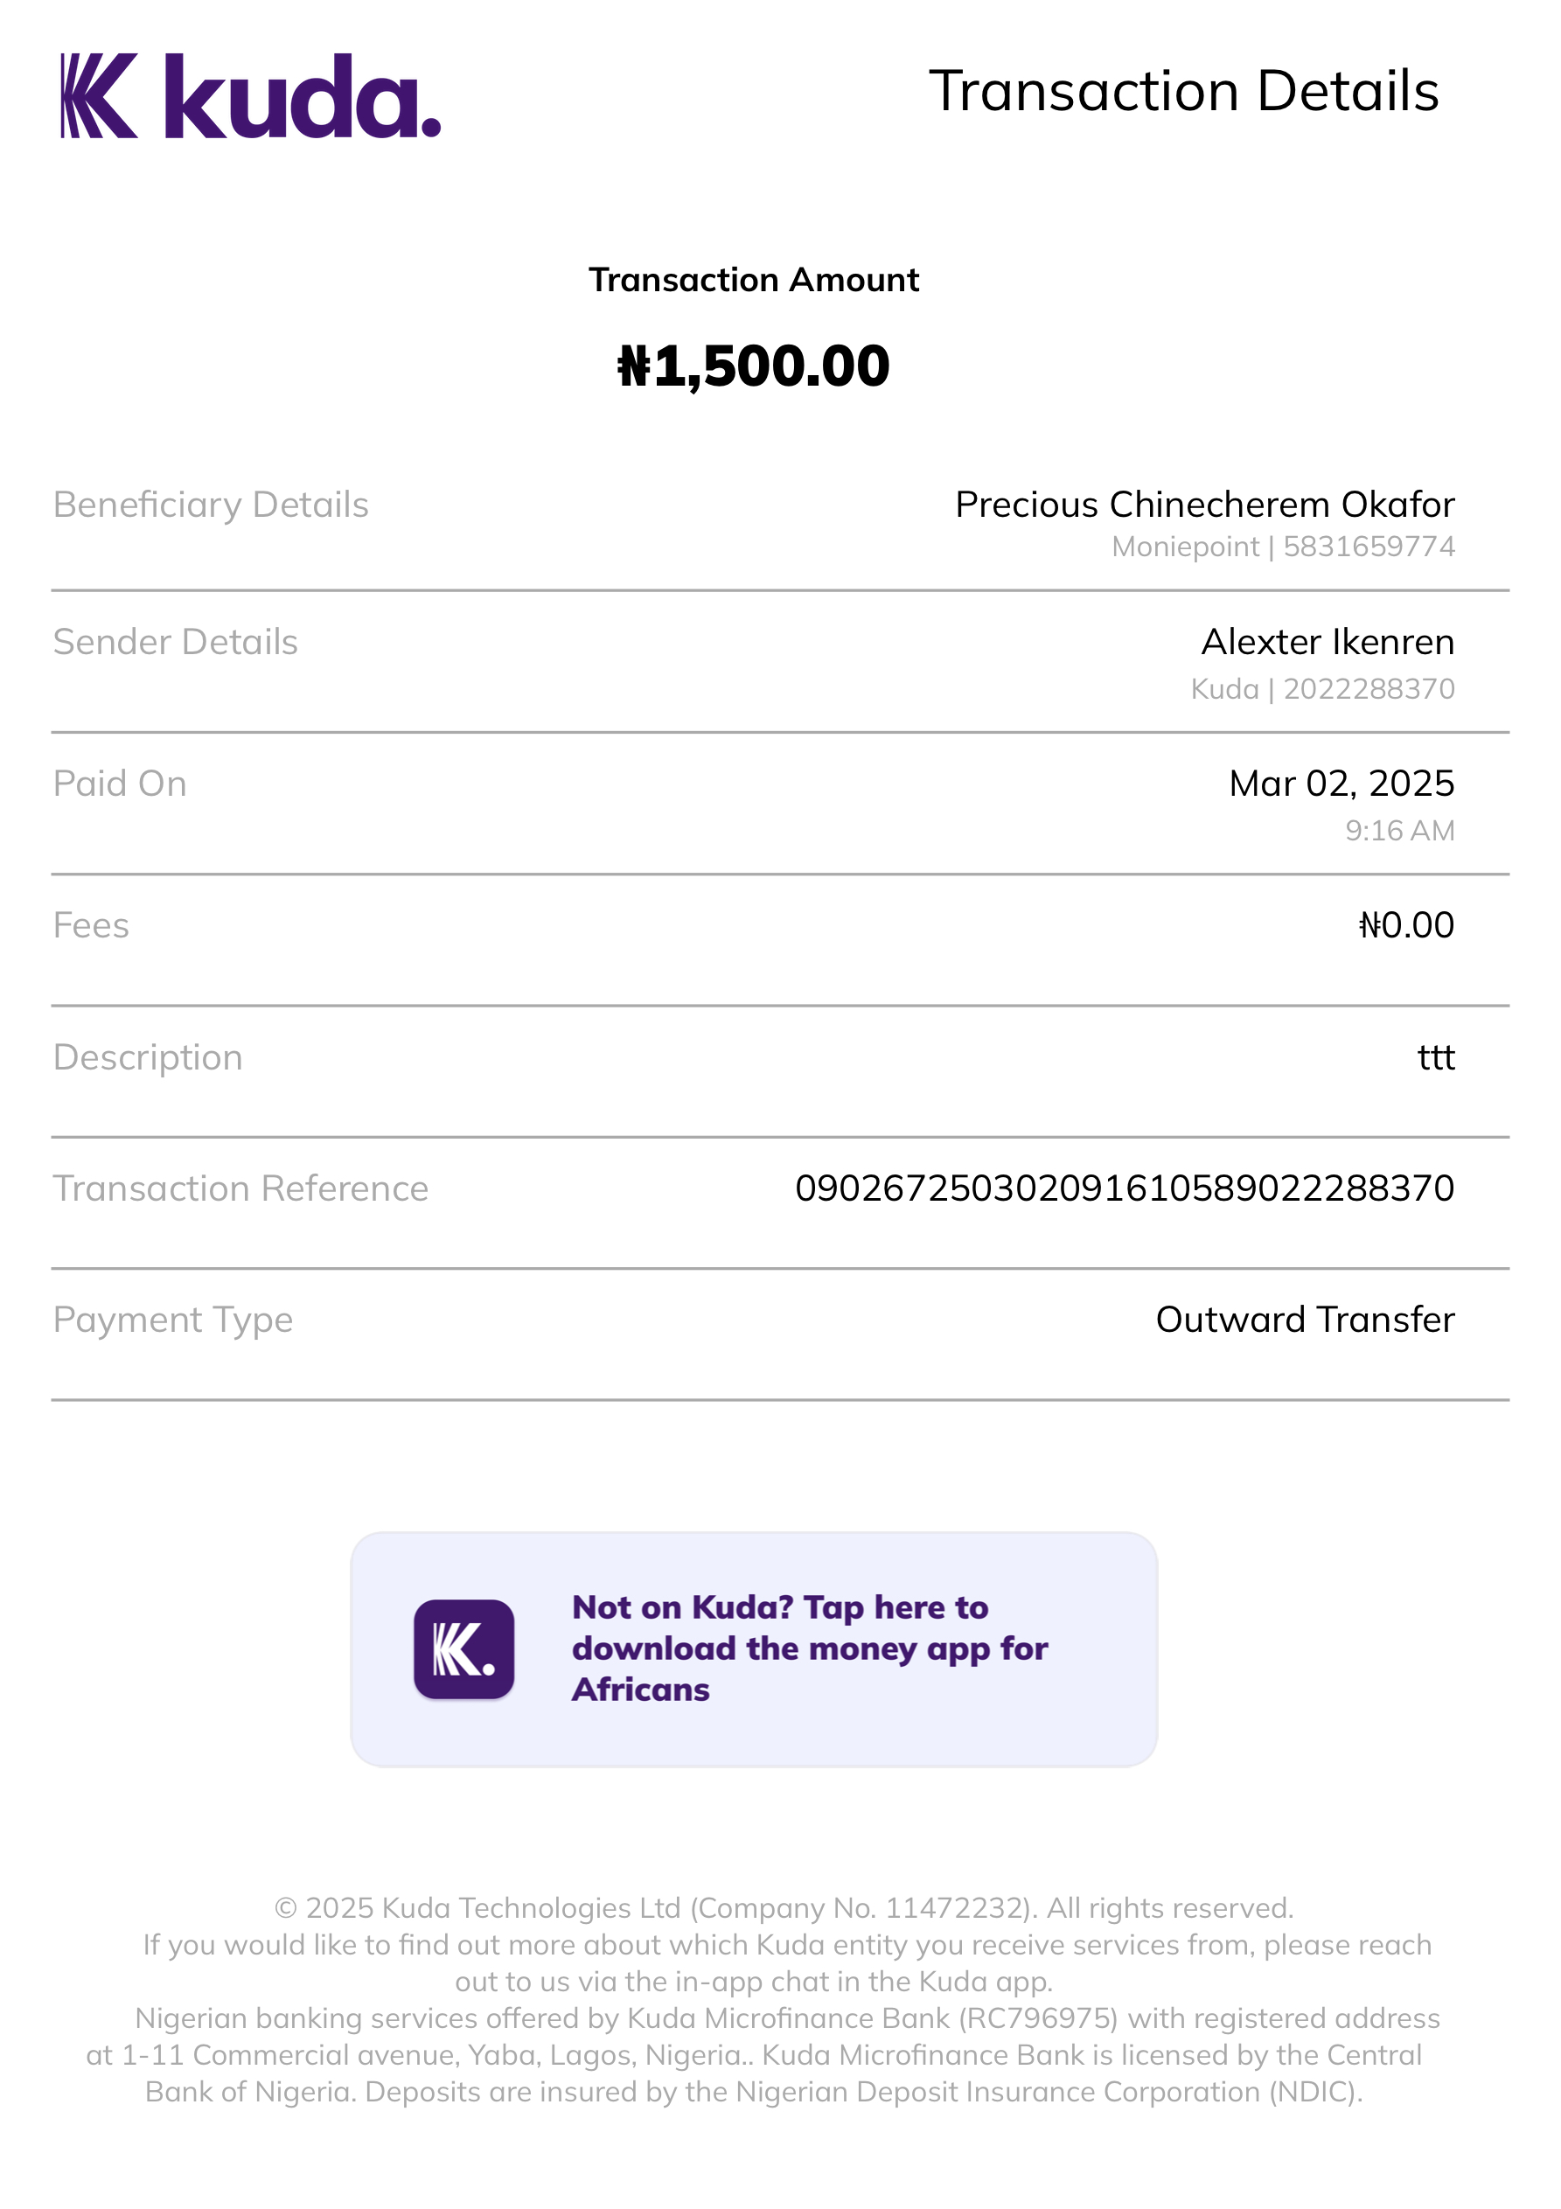This screenshot has height=2209, width=1561.
Task: Tap the "Not on Kuda?" download text
Action: tap(808, 1648)
